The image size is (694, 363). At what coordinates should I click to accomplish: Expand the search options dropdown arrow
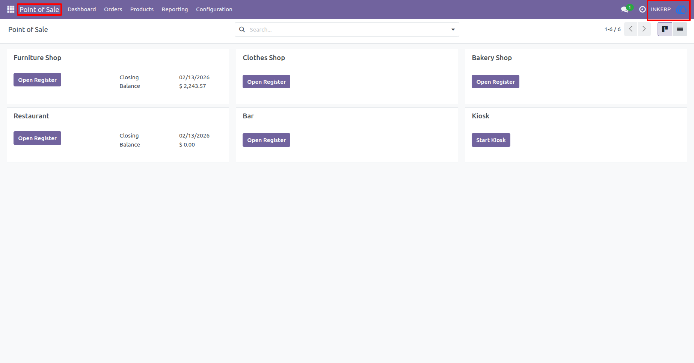pyautogui.click(x=453, y=29)
